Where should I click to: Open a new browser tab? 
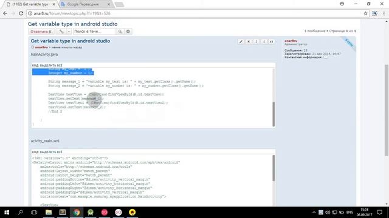(x=119, y=4)
